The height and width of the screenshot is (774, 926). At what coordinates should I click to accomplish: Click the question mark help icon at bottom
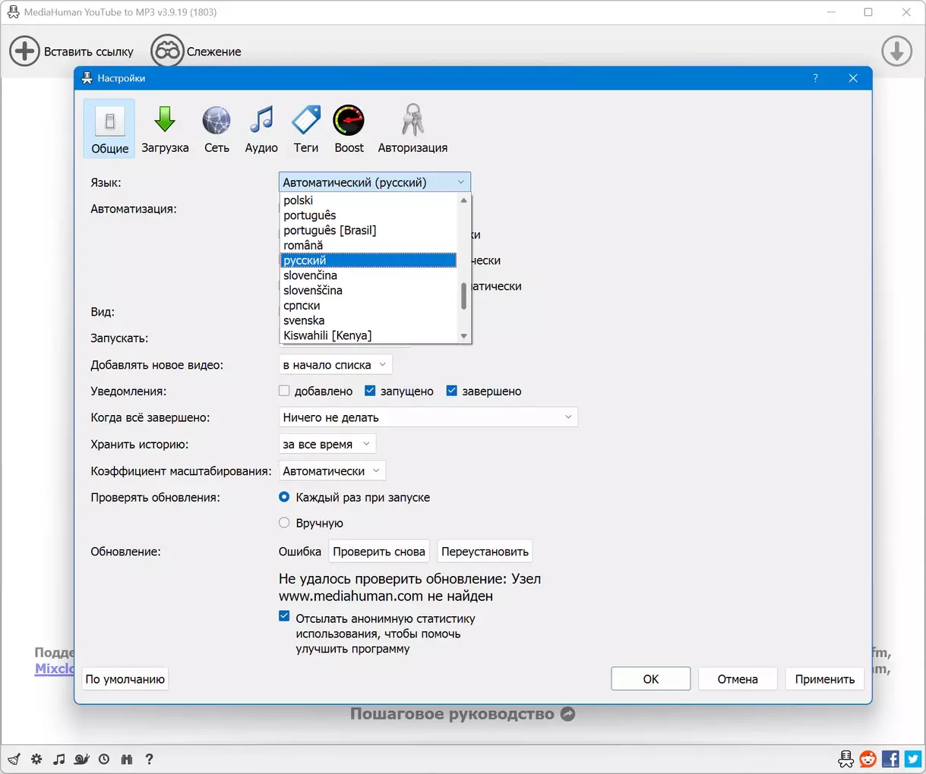(149, 759)
